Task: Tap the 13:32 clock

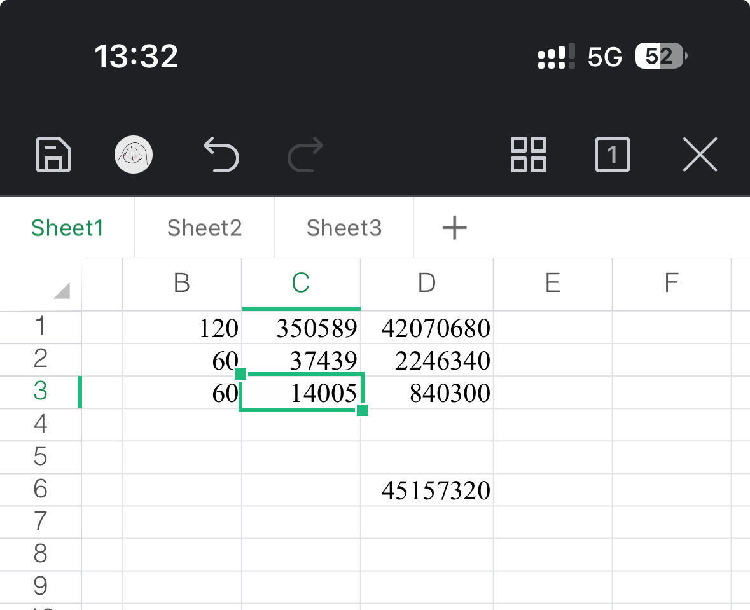Action: pyautogui.click(x=136, y=56)
